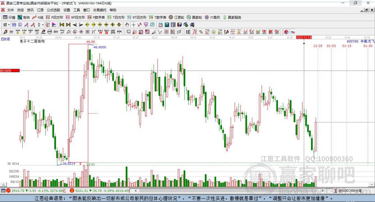Open the 六角形 hexagon tool
This screenshot has width=375, height=202.
click(212, 18)
